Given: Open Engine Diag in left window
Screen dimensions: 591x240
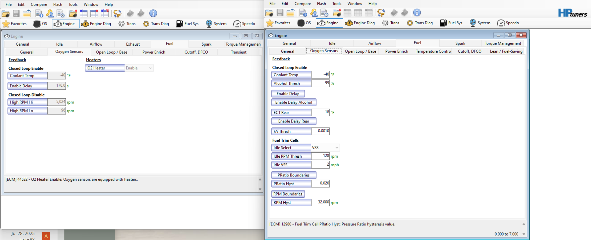Looking at the screenshot, I should [96, 24].
